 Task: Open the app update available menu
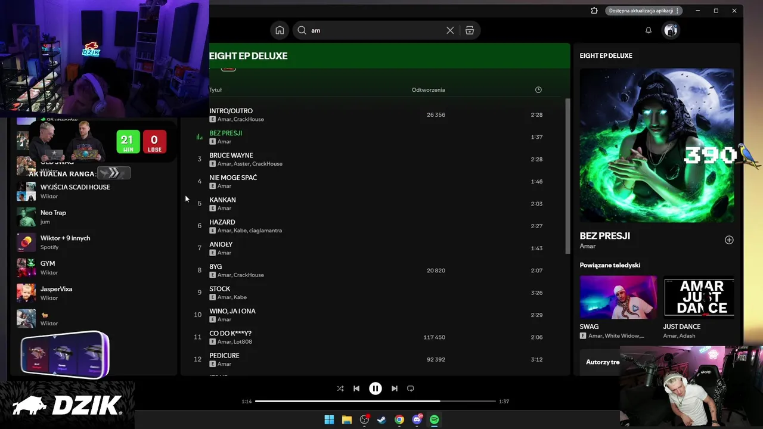point(644,11)
